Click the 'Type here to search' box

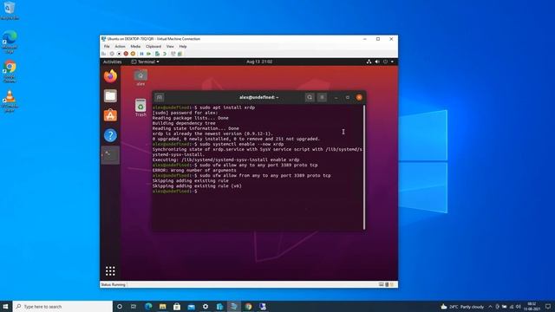63,306
